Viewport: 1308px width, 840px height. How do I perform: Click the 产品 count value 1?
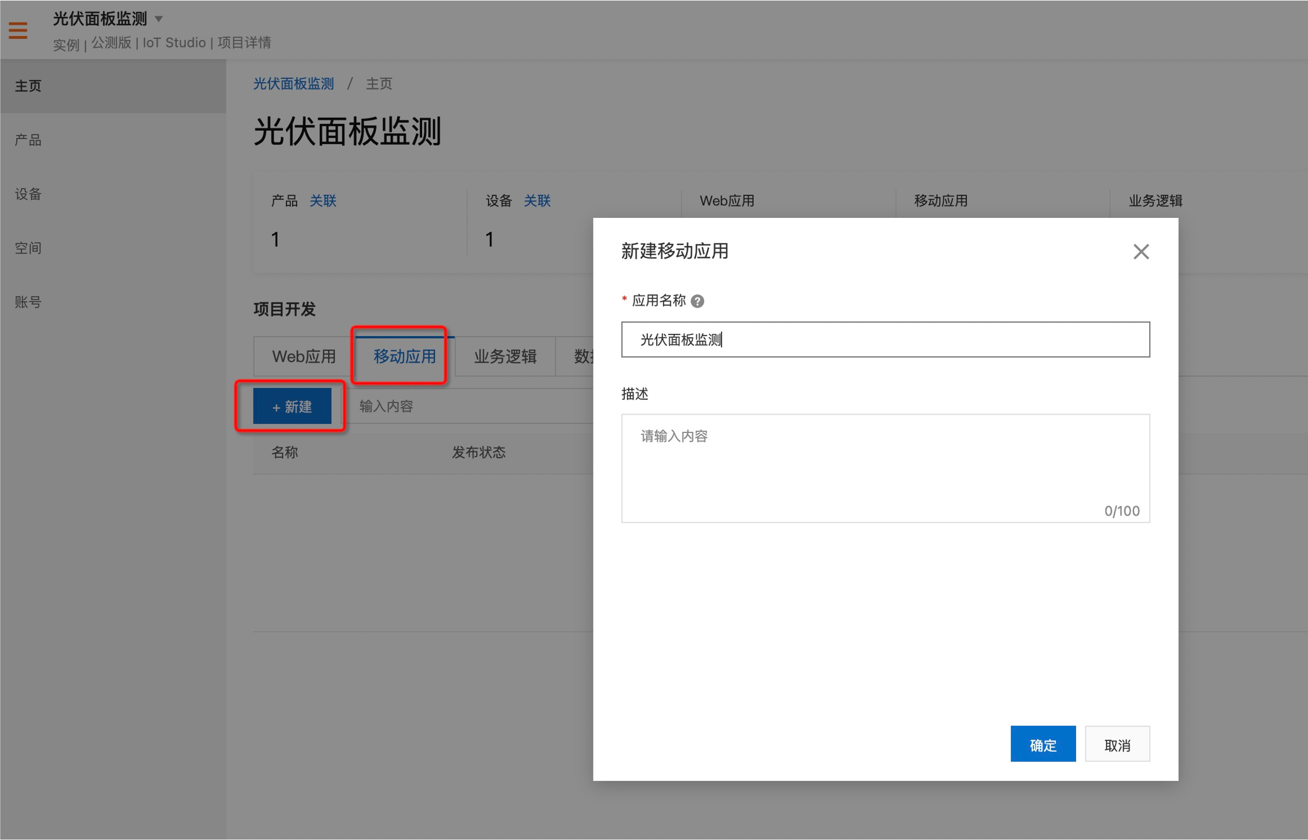coord(276,239)
